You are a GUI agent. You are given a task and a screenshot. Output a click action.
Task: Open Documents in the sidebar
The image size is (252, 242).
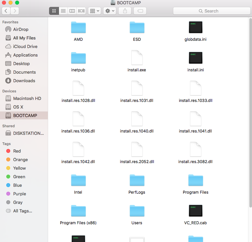click(x=24, y=72)
